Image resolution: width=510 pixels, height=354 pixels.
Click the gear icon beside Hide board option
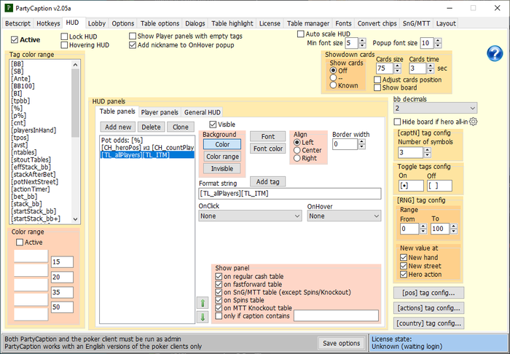473,122
